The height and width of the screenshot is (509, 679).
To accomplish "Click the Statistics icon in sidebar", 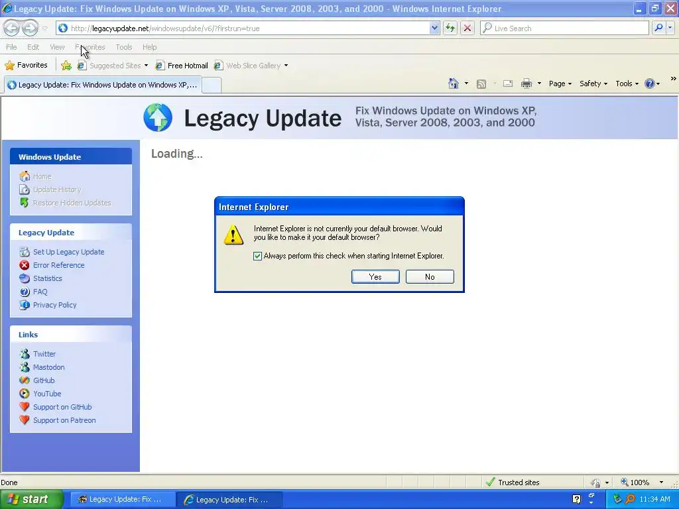I will click(25, 278).
